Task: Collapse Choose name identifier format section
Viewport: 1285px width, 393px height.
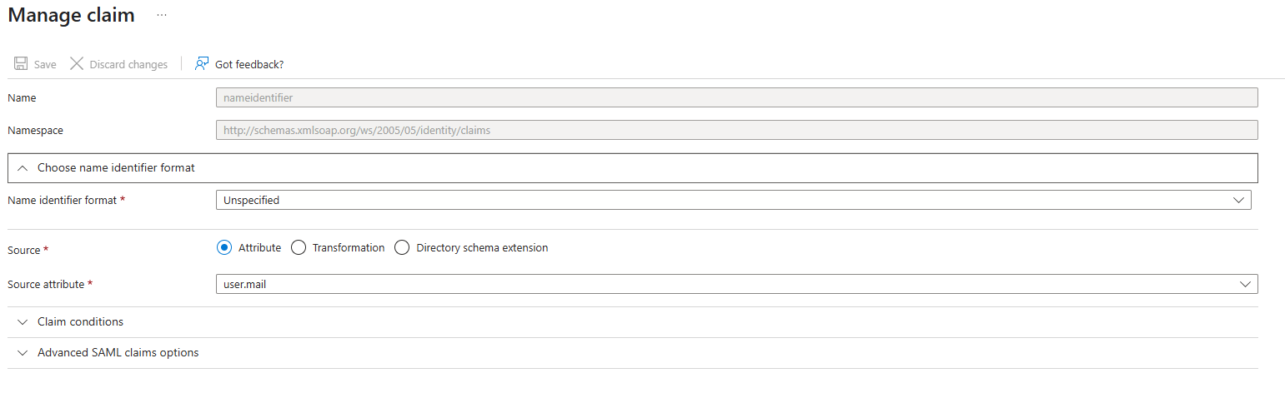Action: tap(633, 168)
